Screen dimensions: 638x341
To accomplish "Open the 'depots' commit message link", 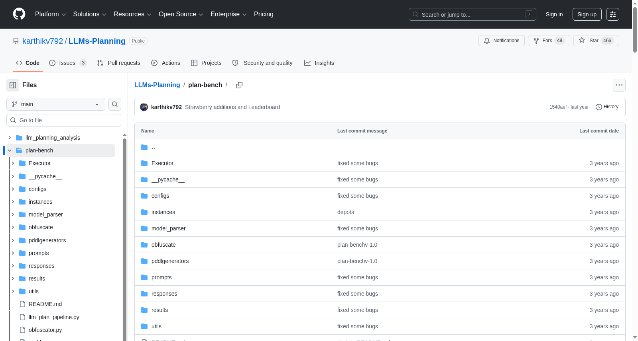I will pyautogui.click(x=346, y=212).
